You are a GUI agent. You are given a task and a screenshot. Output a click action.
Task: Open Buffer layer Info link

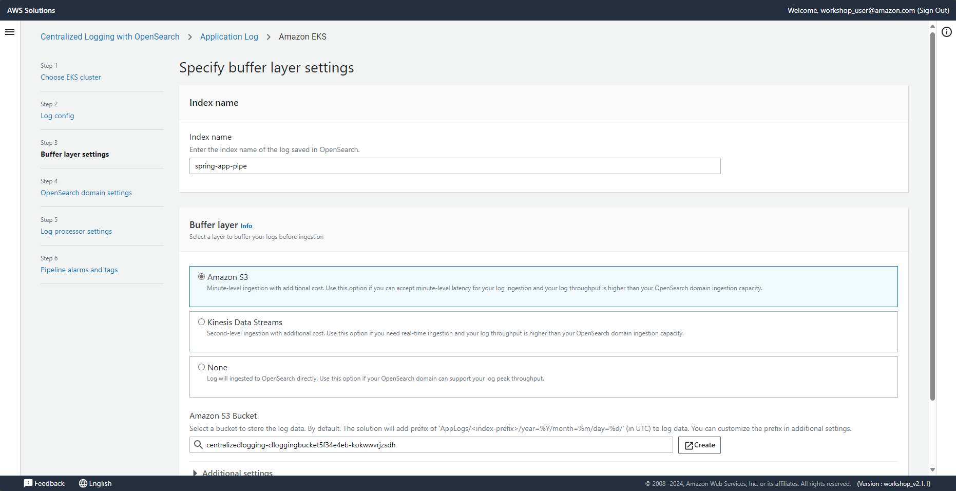(x=246, y=226)
